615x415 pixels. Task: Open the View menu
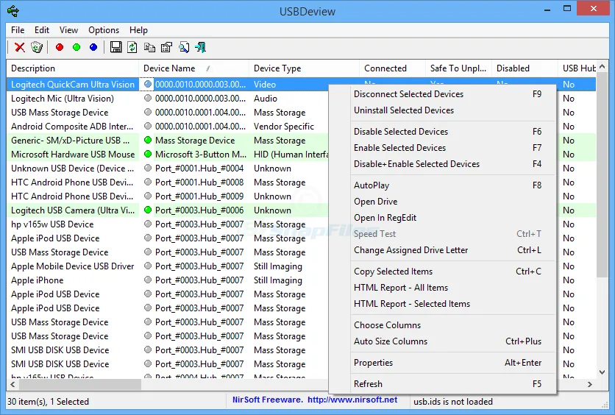(x=69, y=30)
